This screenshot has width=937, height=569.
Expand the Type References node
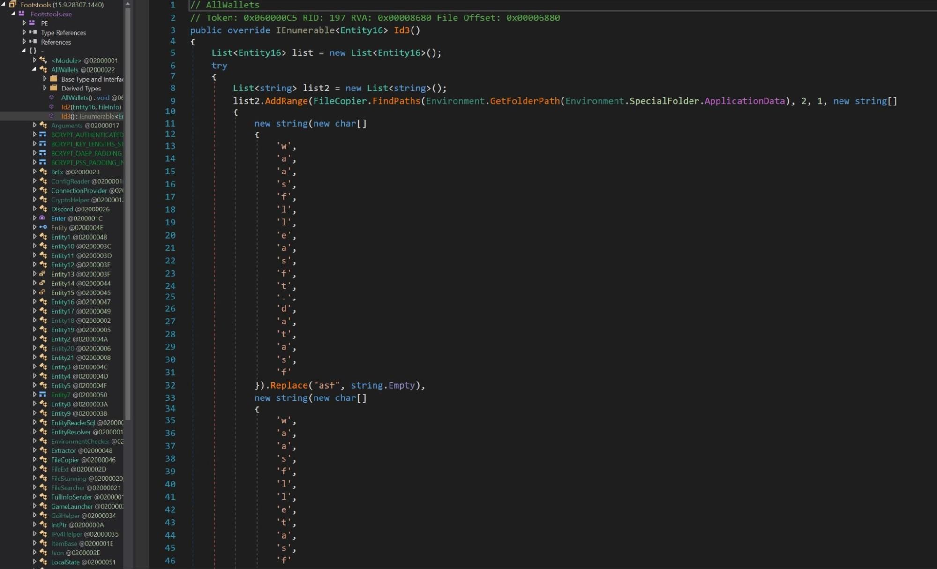[x=24, y=32]
